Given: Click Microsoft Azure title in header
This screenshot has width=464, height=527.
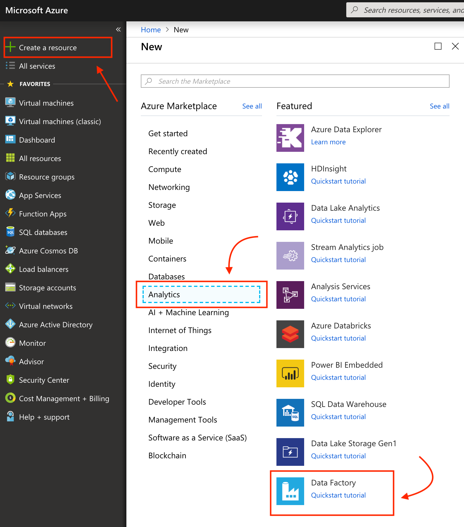Looking at the screenshot, I should (x=37, y=10).
